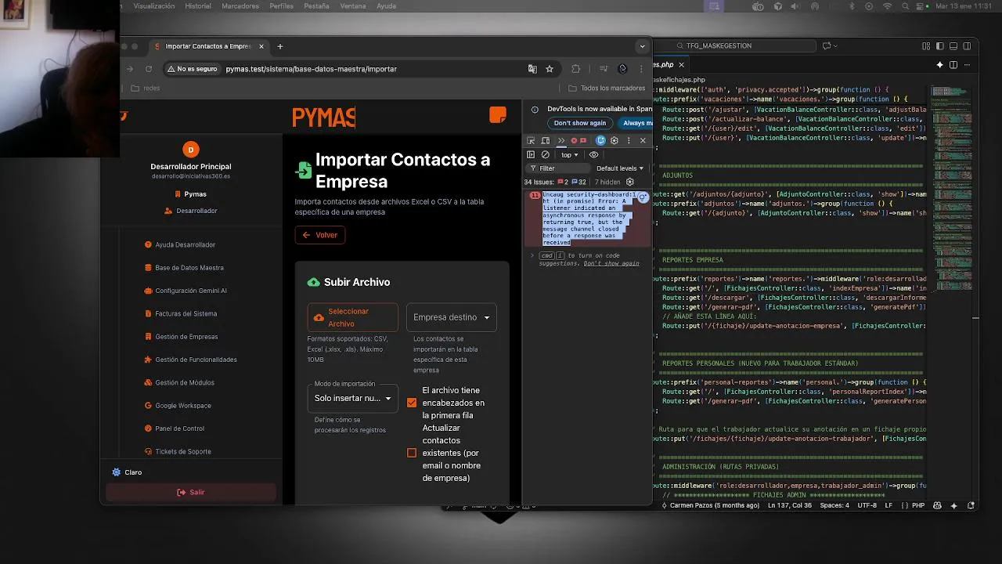The image size is (1002, 564).
Task: Open Chrome tab search dropdown arrow
Action: tap(642, 46)
